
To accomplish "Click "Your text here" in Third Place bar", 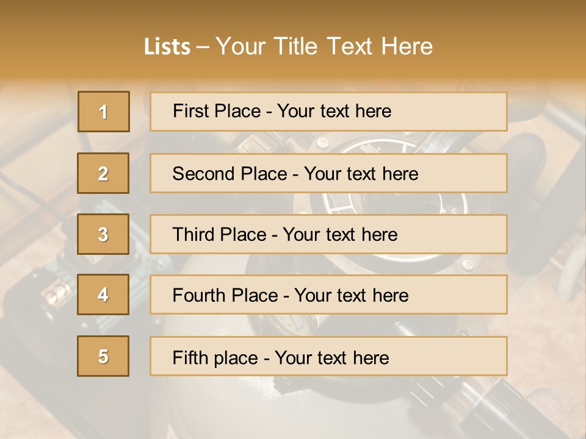I will click(x=340, y=235).
